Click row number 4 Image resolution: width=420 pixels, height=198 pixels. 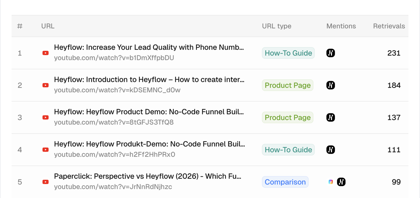click(20, 150)
